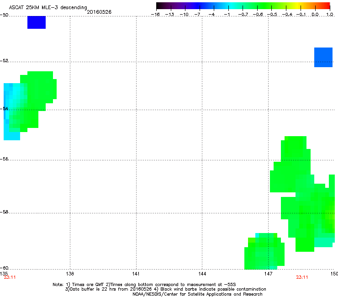Click colorbar label "-7"
The height and width of the screenshot is (297, 338).
point(197,15)
